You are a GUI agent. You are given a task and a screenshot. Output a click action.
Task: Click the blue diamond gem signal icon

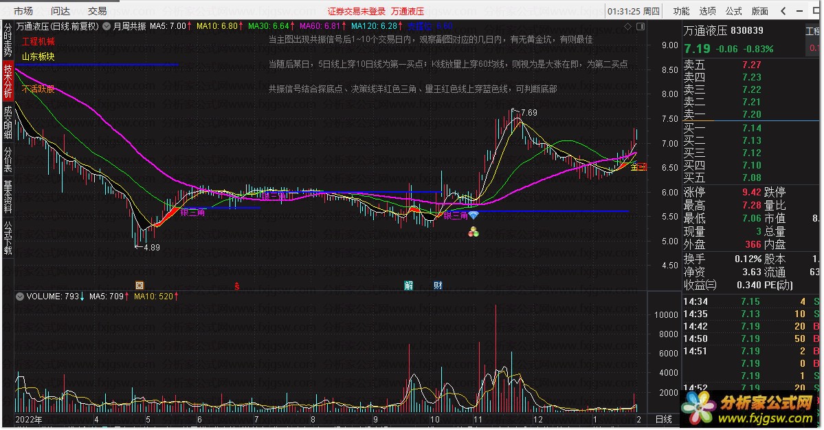point(474,215)
